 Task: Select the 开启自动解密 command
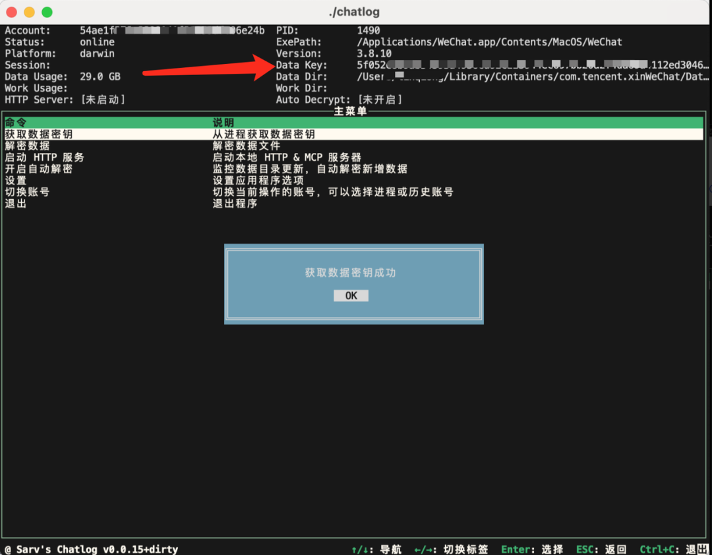pos(354,169)
